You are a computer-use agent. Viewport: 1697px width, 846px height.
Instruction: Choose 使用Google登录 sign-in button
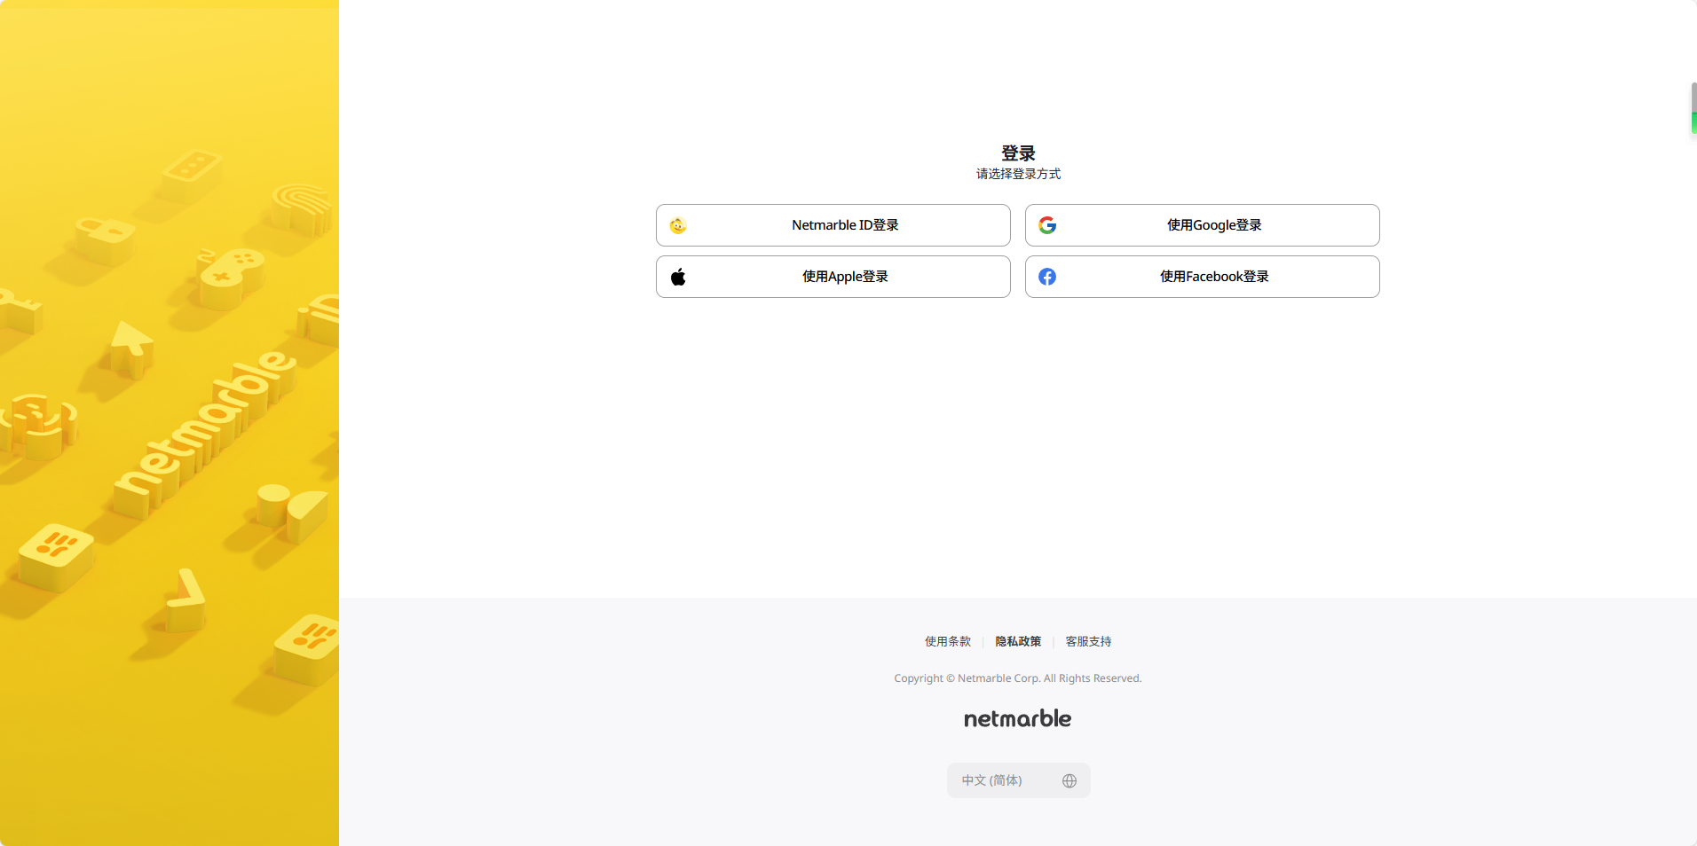[1203, 225]
